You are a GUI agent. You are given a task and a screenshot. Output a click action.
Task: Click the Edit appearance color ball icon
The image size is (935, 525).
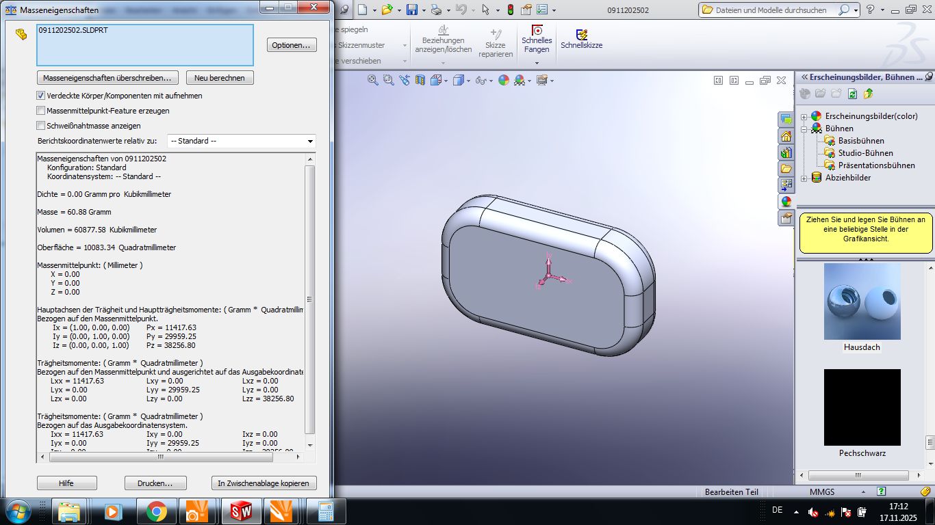(504, 80)
